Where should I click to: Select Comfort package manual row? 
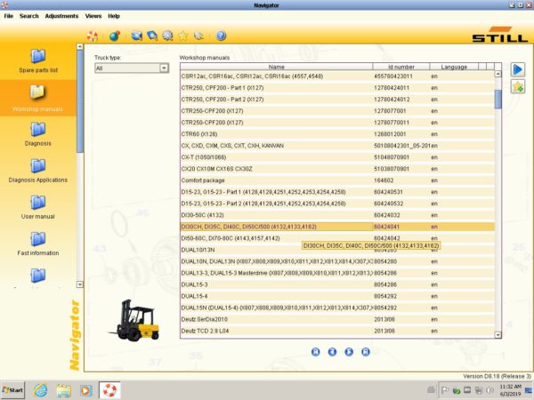click(337, 180)
